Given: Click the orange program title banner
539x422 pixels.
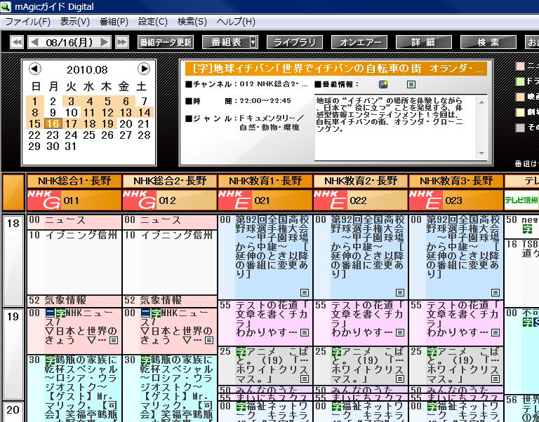Looking at the screenshot, I should 336,69.
